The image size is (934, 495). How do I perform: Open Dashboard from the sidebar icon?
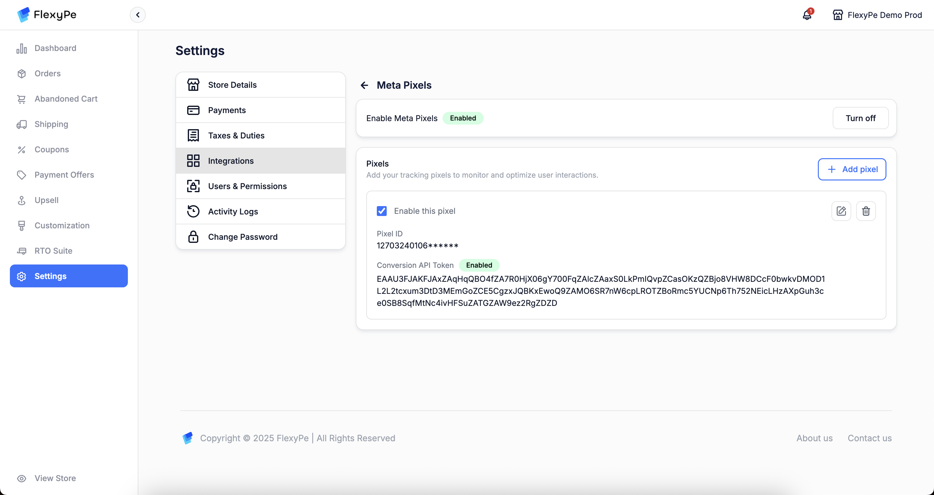point(21,48)
